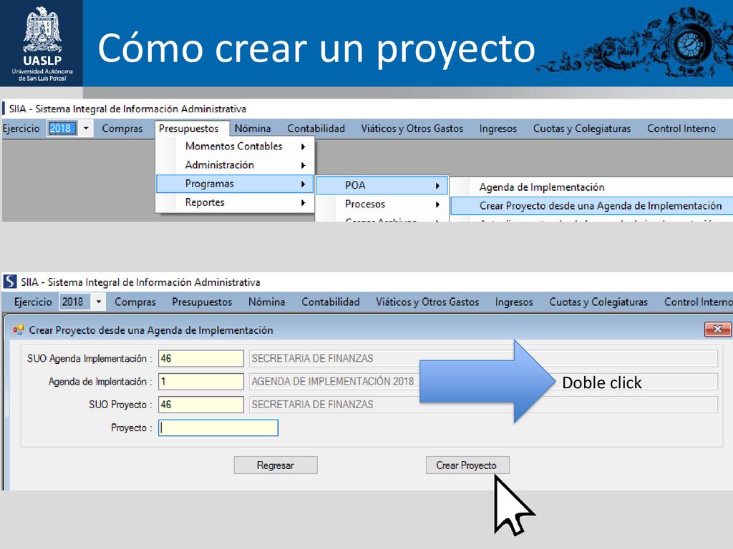
Task: Open Contabilidad menu in lower SIIA window
Action: [331, 302]
